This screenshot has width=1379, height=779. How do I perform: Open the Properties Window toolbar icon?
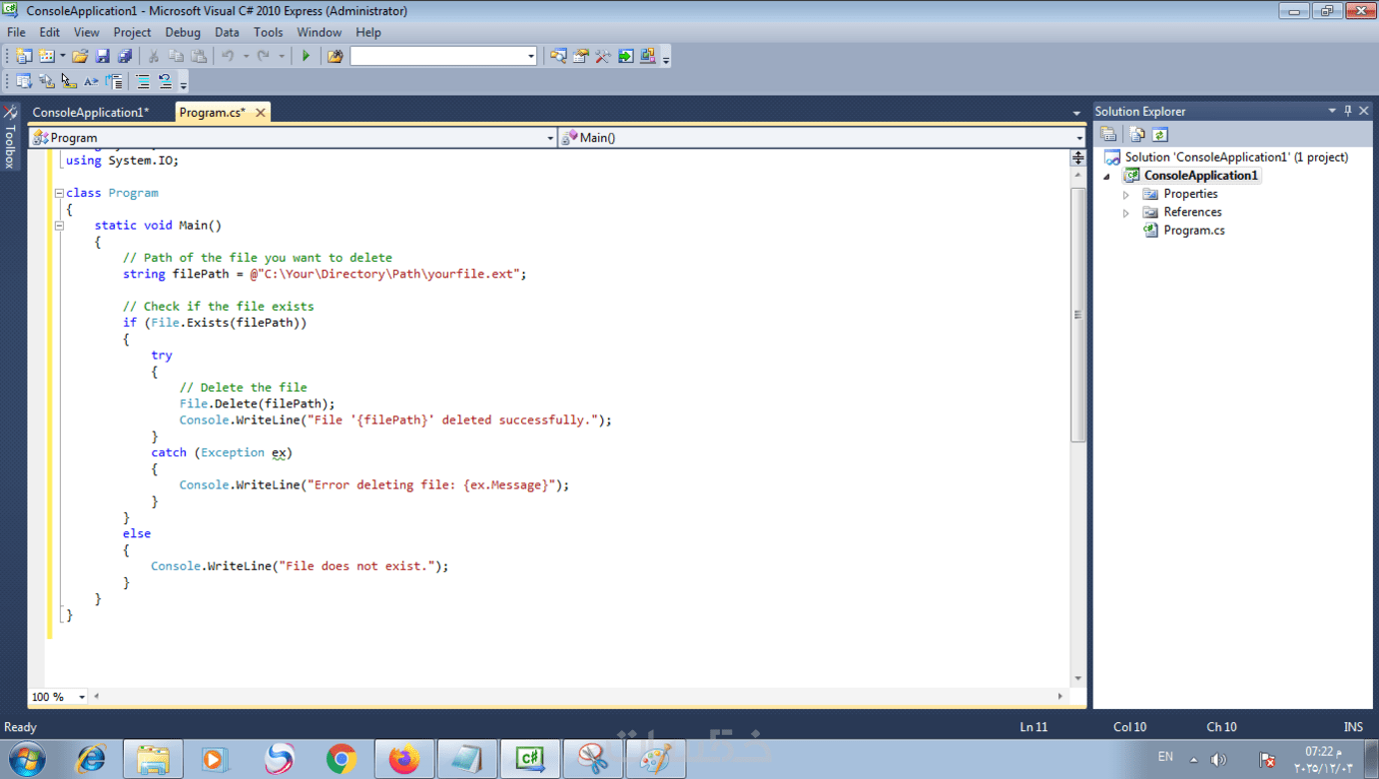tap(580, 56)
